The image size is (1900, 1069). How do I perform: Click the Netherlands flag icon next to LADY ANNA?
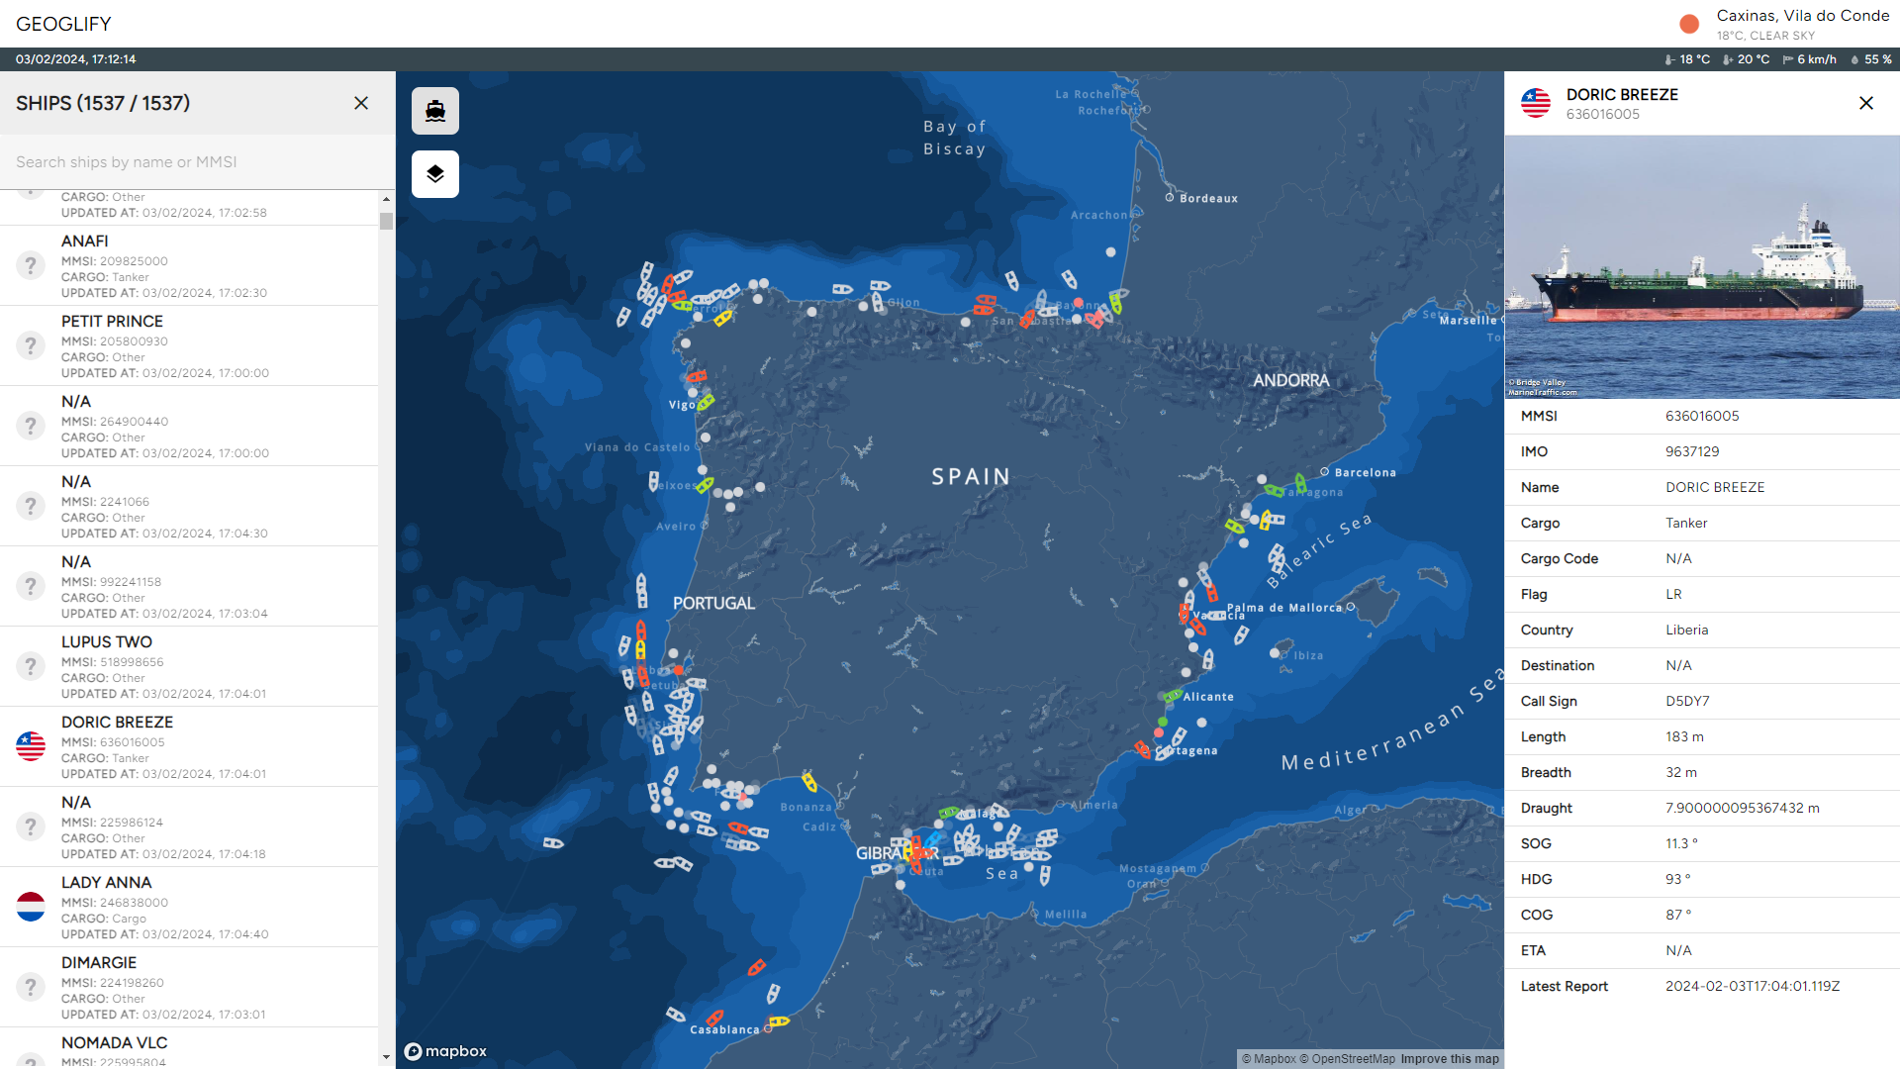pos(31,907)
